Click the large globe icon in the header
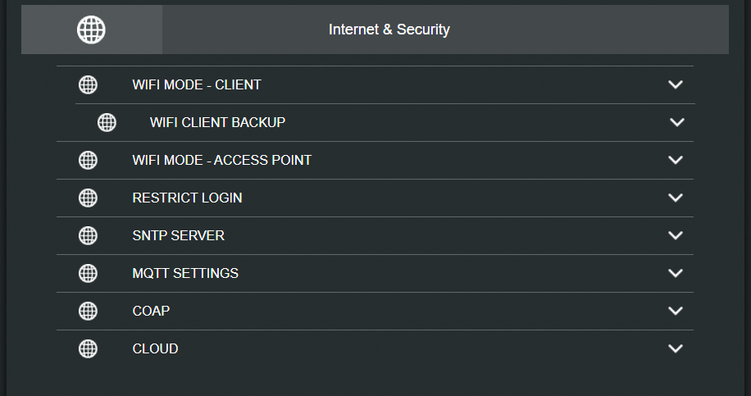The width and height of the screenshot is (751, 396). pos(91,30)
